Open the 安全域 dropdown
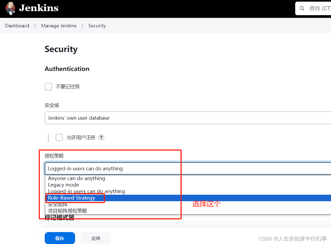 pos(188,118)
